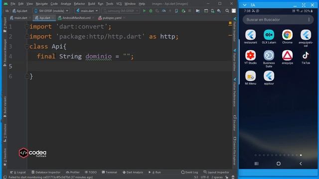Open the project structure folder icon in toolbar
This screenshot has width=319, height=179.
click(198, 11)
